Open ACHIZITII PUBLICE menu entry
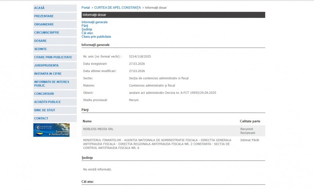 [x=47, y=102]
